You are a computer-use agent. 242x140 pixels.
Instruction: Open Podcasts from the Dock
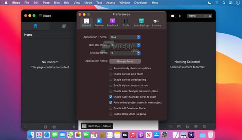click(x=141, y=135)
